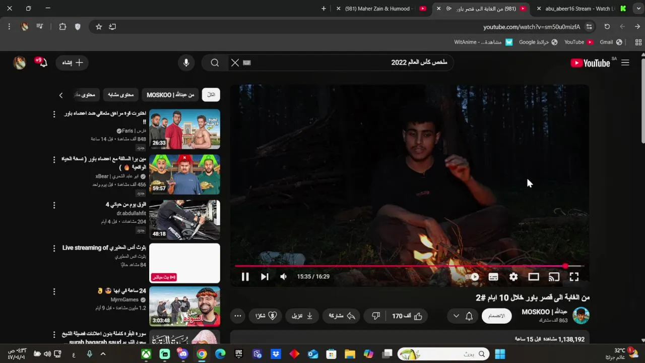This screenshot has width=645, height=363.
Task: Open the tab search dropdown arrow
Action: pyautogui.click(x=637, y=9)
